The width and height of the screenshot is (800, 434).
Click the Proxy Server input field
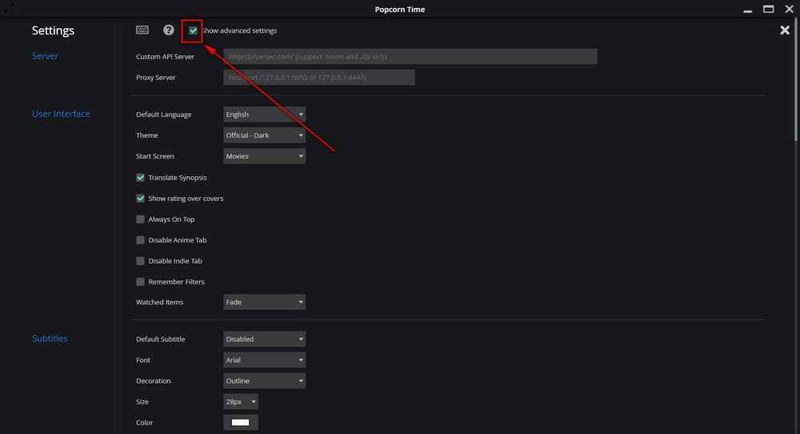[319, 78]
